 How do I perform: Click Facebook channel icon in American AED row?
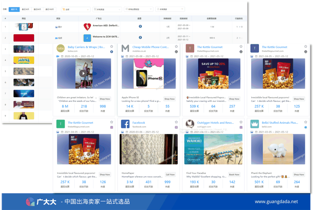click(140, 26)
